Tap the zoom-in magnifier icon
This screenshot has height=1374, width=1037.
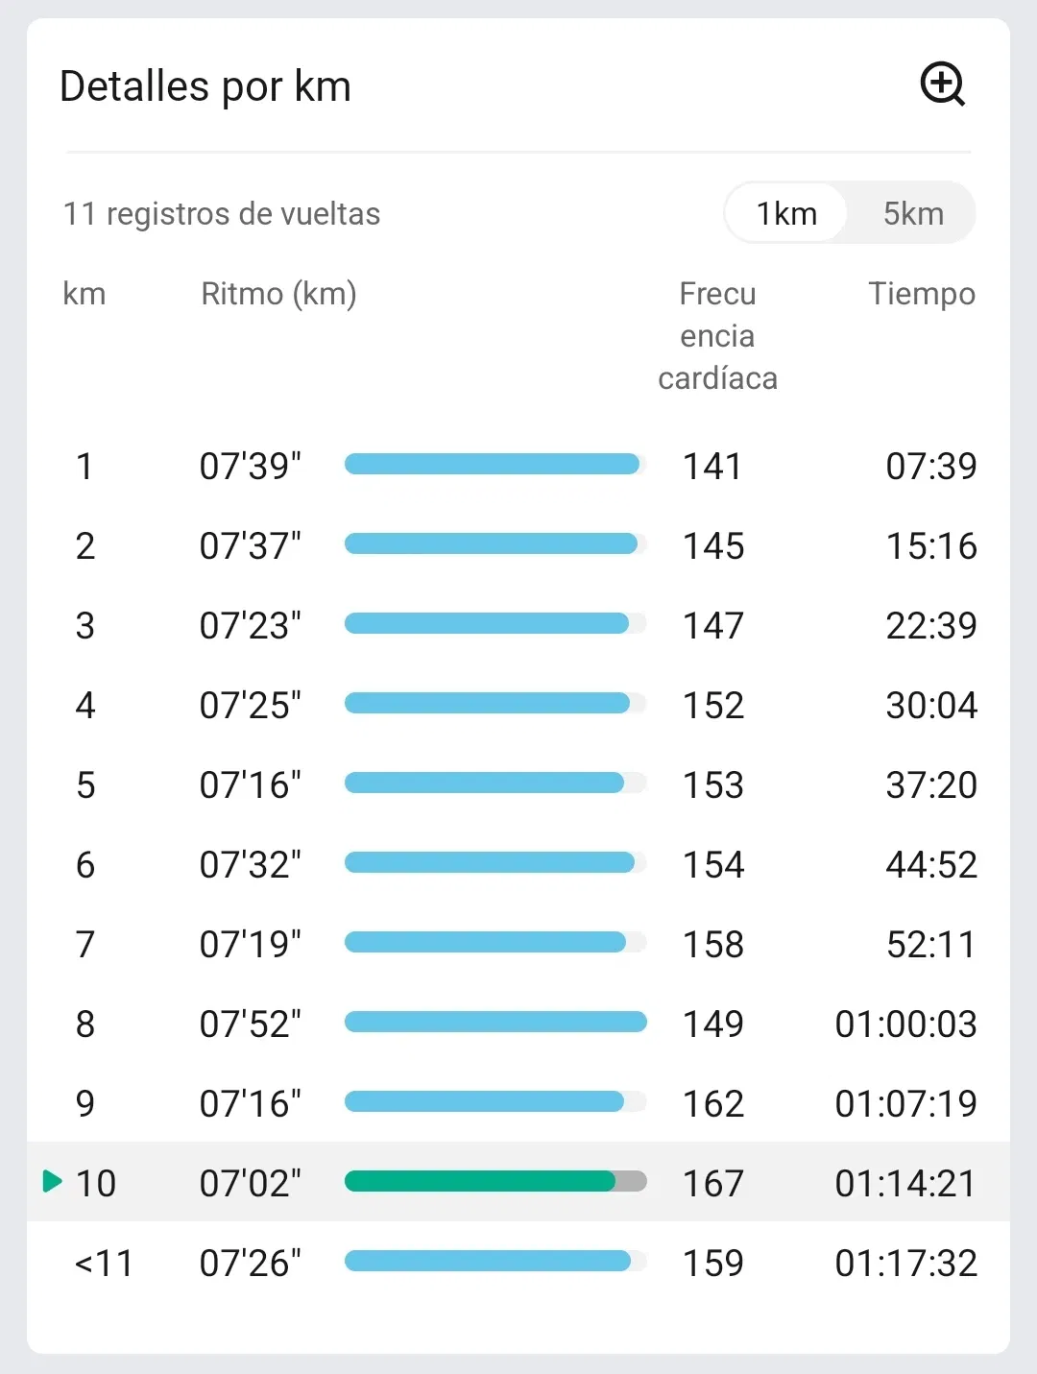tap(942, 84)
